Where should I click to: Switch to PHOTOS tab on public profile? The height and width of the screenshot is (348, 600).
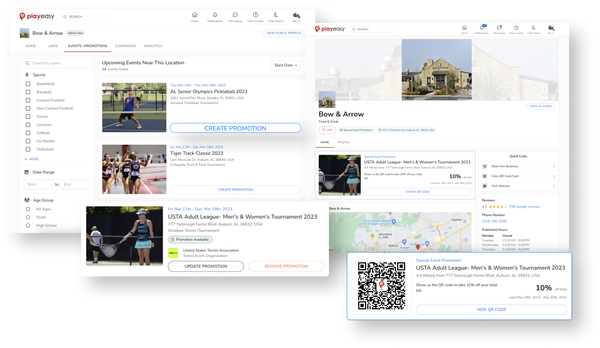point(344,143)
